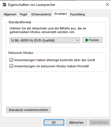The image size is (111, 127).
Task: Cancel using the Abbrechen button
Action: click(77, 123)
